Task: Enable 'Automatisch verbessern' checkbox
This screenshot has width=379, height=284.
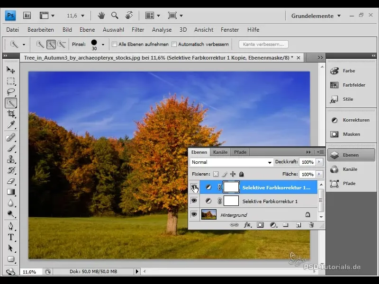Action: [174, 44]
